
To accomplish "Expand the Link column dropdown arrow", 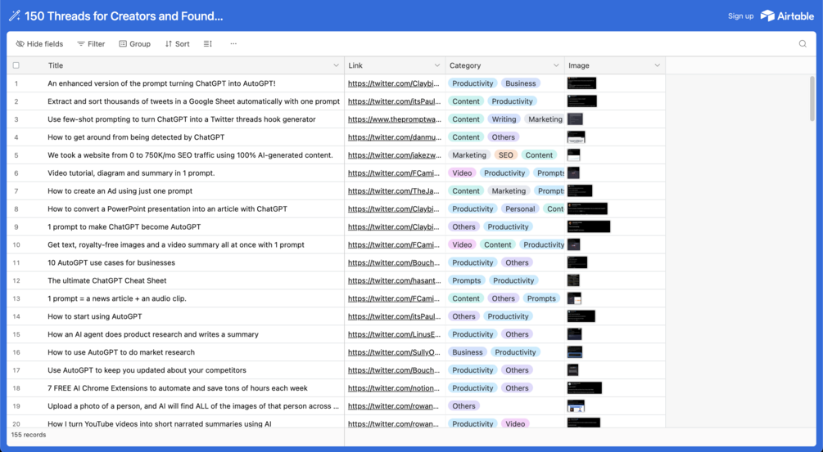I will [x=436, y=65].
